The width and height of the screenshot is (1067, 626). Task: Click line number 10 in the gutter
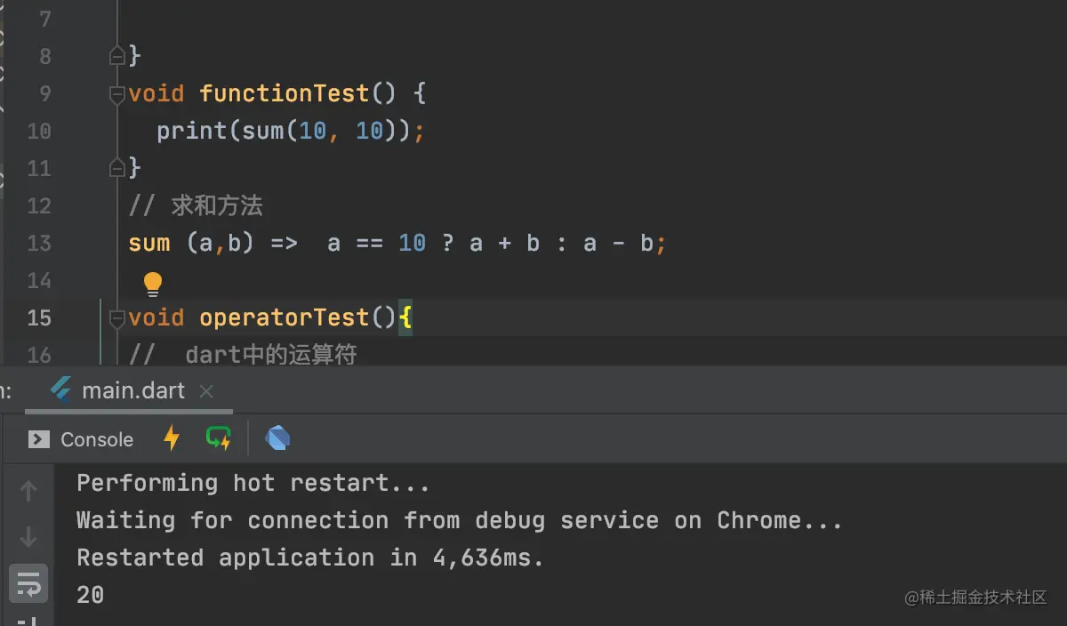point(39,131)
